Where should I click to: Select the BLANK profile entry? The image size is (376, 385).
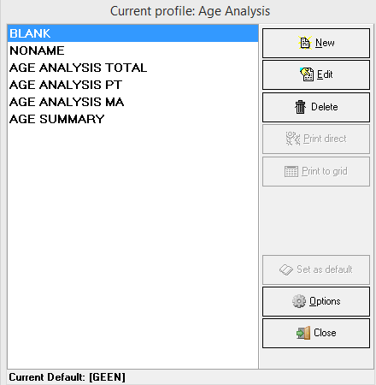pos(132,33)
